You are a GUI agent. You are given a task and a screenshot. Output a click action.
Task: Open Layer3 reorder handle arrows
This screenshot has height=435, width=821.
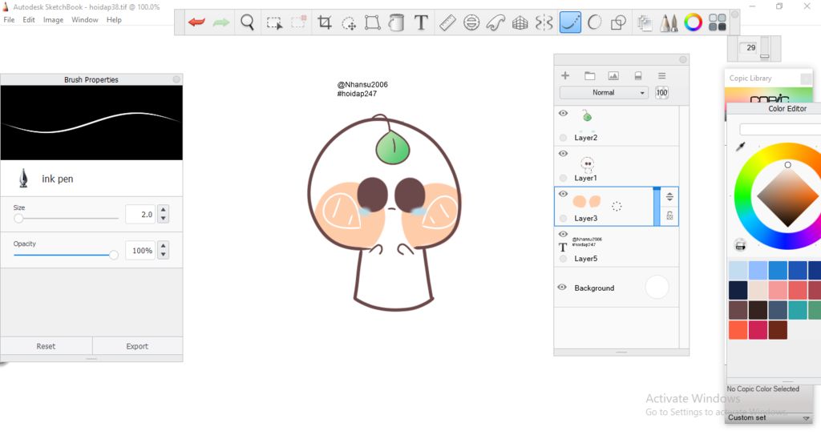[669, 197]
